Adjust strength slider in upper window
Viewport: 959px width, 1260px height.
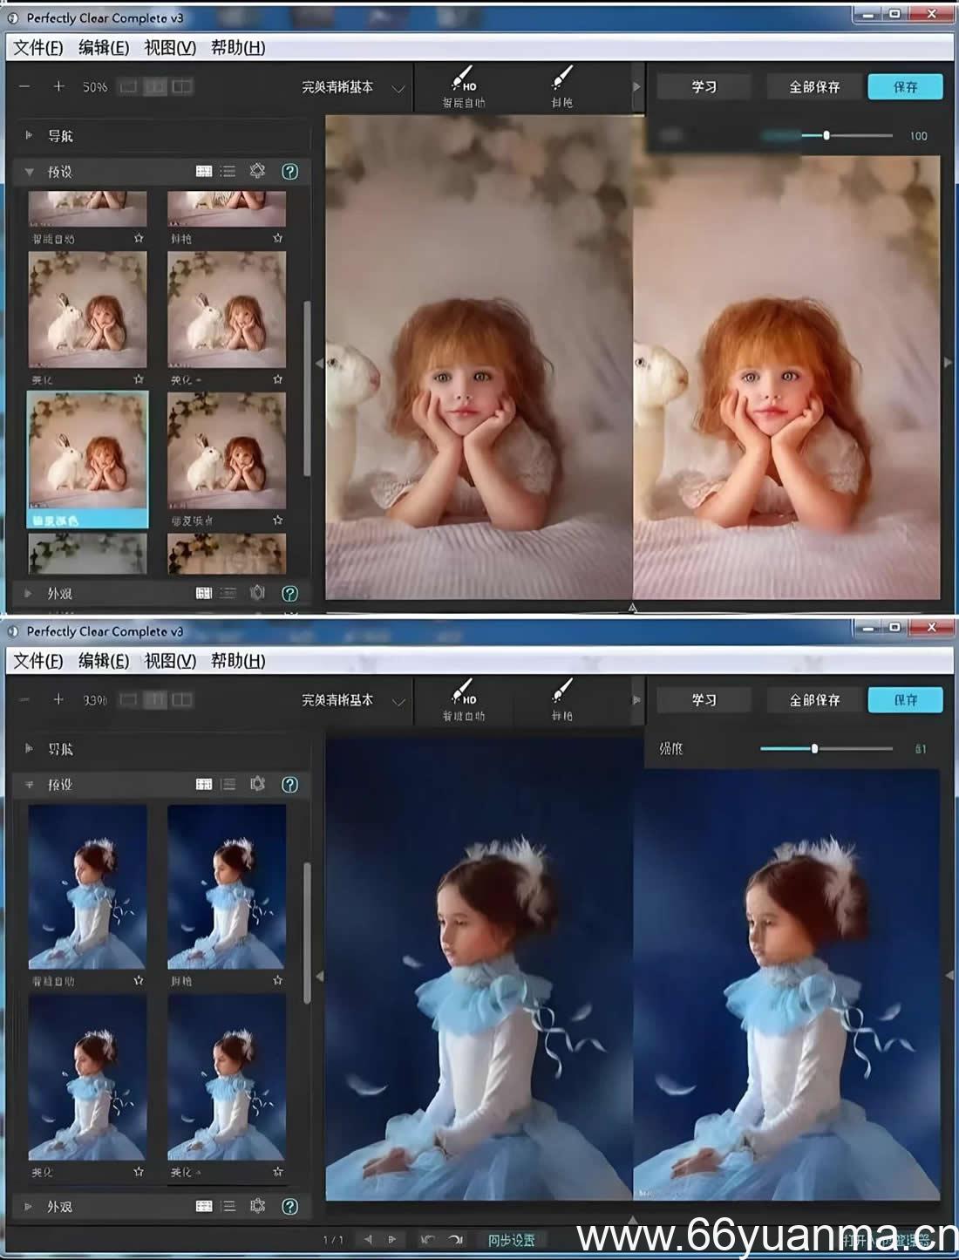[826, 135]
